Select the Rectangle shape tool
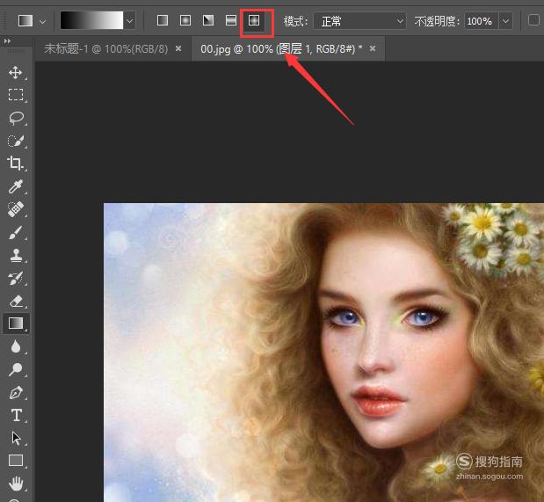This screenshot has width=544, height=502. [x=16, y=461]
